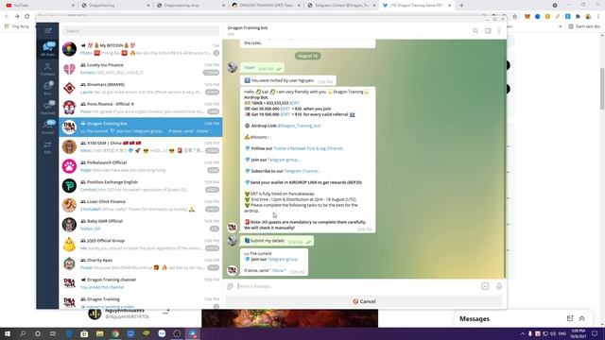The height and width of the screenshot is (340, 605).
Task: Click the Cancel bot keyboard button
Action: (364, 301)
